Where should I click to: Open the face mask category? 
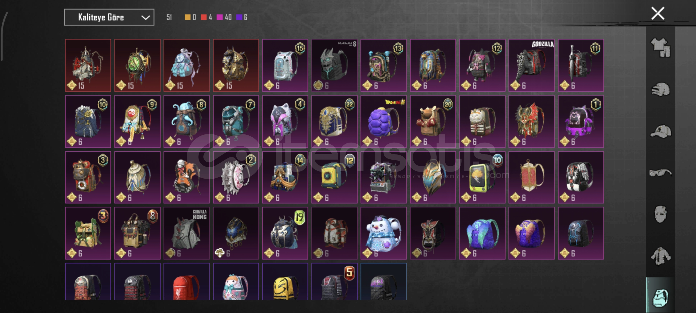[660, 214]
